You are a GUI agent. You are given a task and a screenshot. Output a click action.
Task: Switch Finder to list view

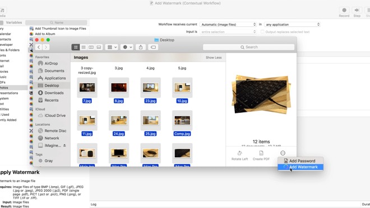[x=84, y=48]
